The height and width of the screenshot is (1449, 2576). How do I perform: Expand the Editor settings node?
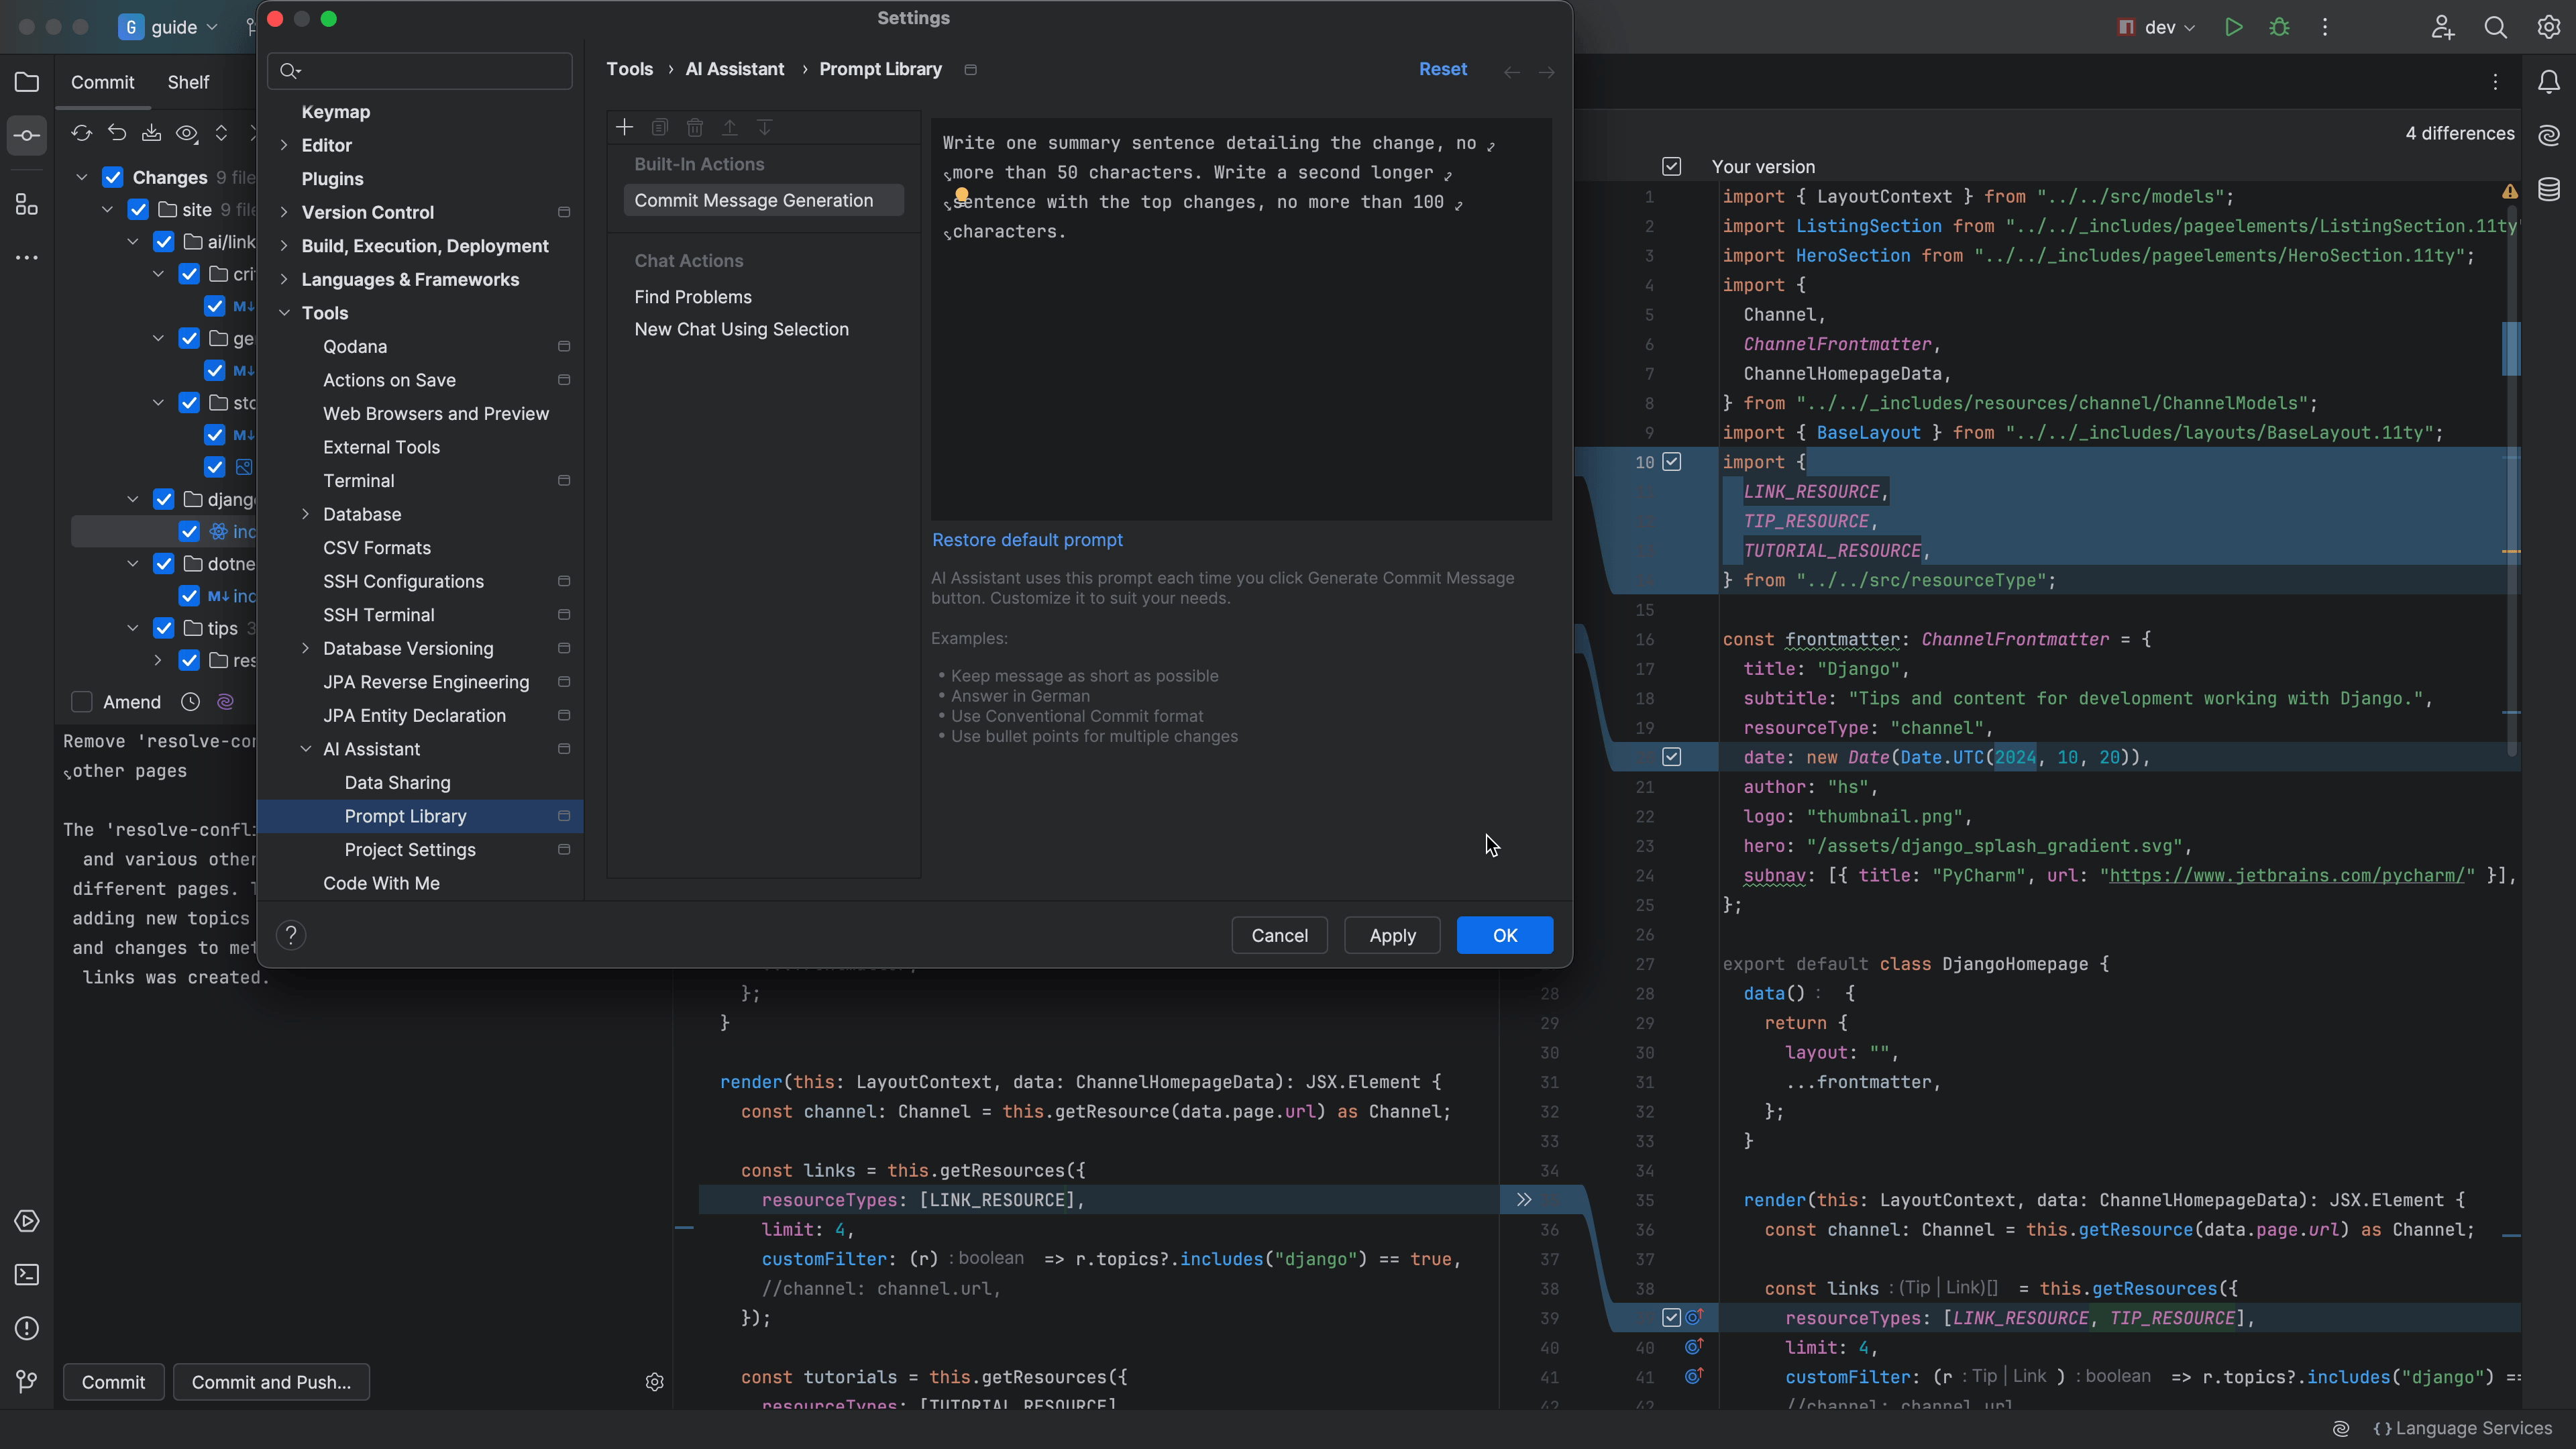click(284, 145)
